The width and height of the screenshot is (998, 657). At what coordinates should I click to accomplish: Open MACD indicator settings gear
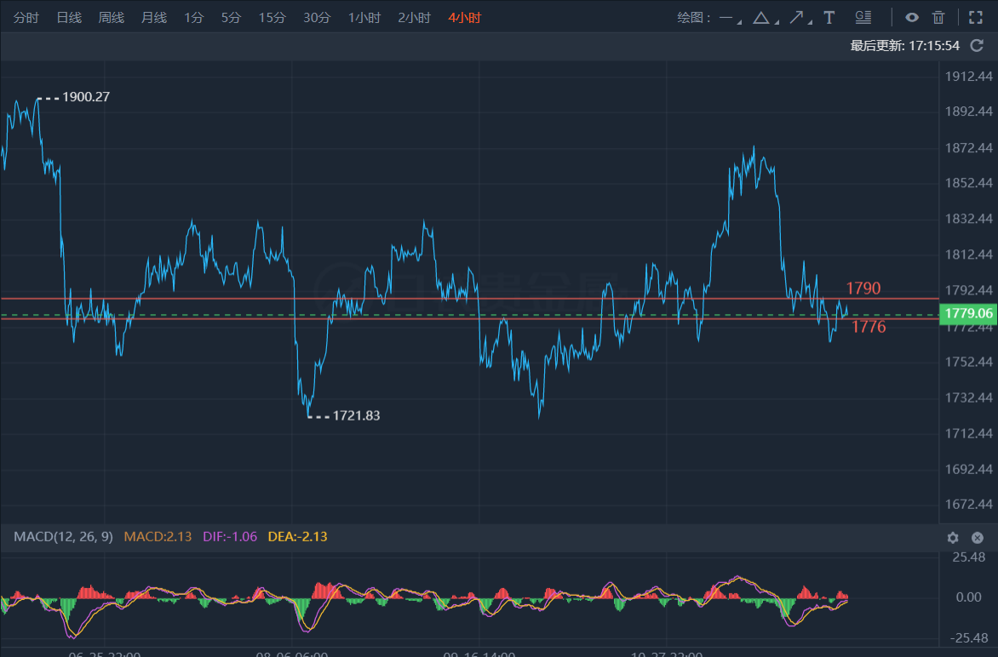tap(953, 538)
